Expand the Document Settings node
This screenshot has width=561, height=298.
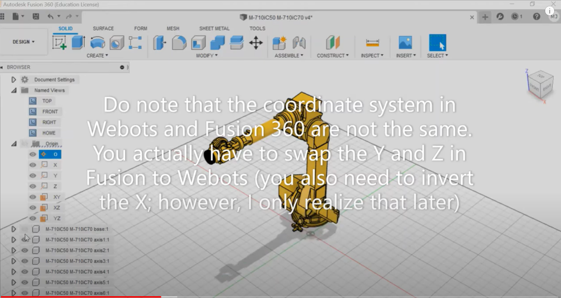[x=14, y=79]
